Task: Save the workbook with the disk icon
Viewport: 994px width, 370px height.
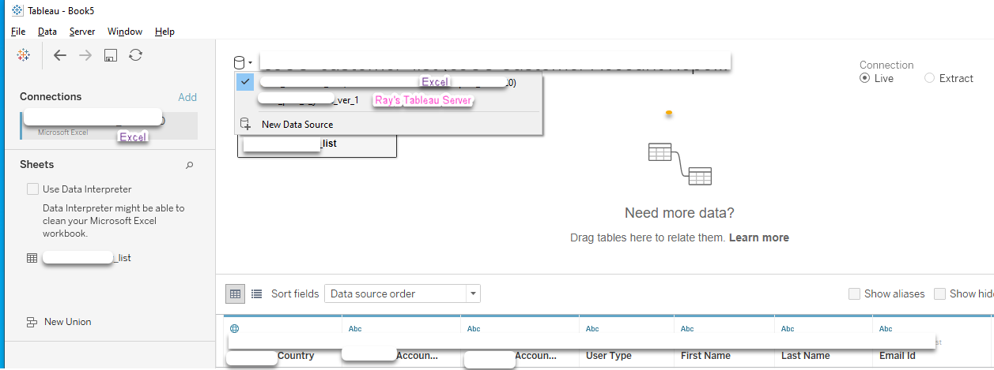Action: (x=111, y=55)
